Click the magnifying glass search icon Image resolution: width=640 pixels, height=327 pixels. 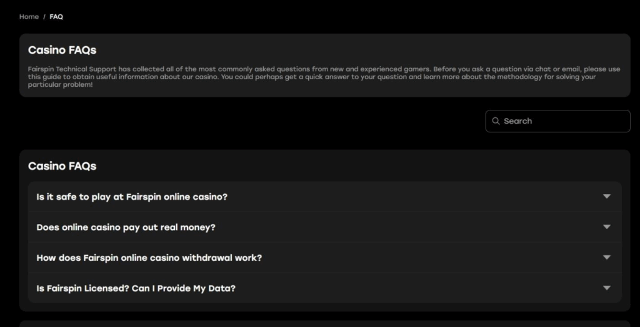[x=496, y=121]
